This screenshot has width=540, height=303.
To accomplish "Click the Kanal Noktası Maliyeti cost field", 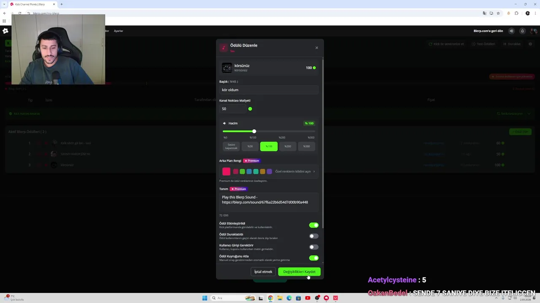I will (x=232, y=109).
